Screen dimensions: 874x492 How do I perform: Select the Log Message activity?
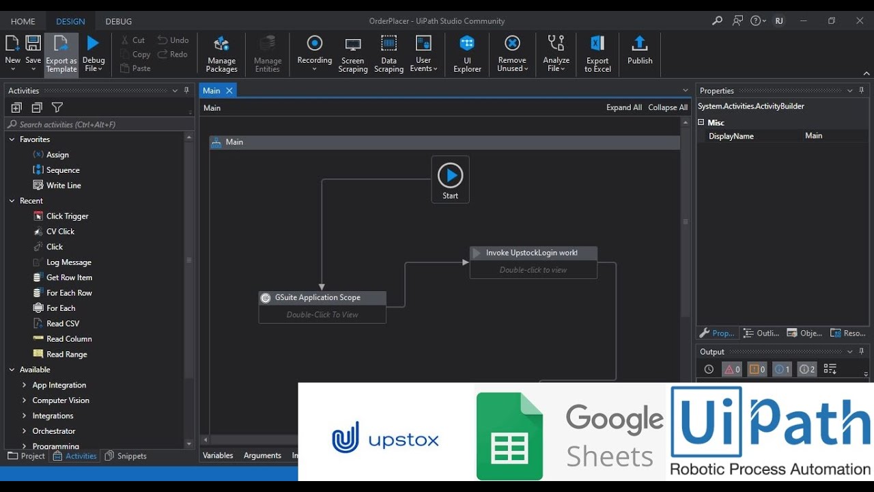62,262
